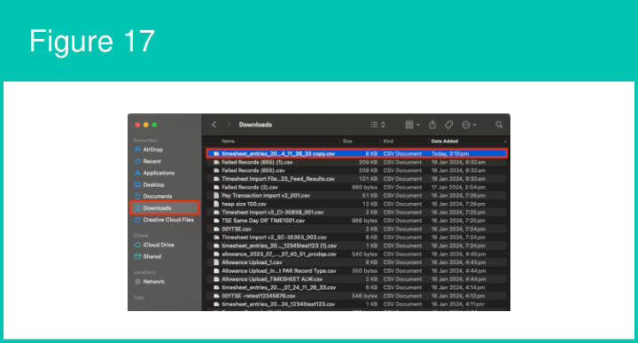
Task: Select TSE Same Day DIF TIME1001.csv
Action: point(357,221)
